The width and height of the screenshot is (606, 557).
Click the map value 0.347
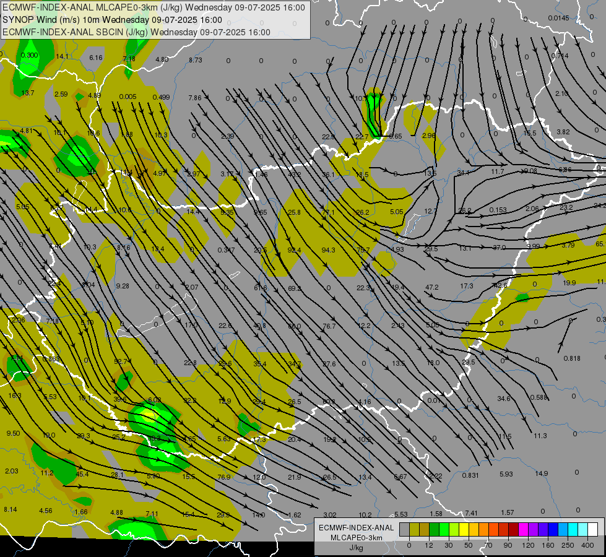click(x=226, y=250)
